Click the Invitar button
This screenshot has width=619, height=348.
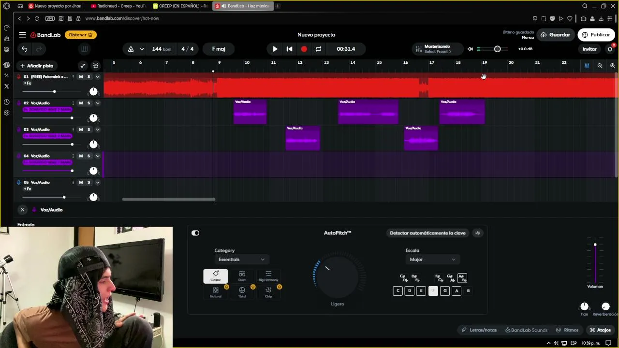coord(590,49)
